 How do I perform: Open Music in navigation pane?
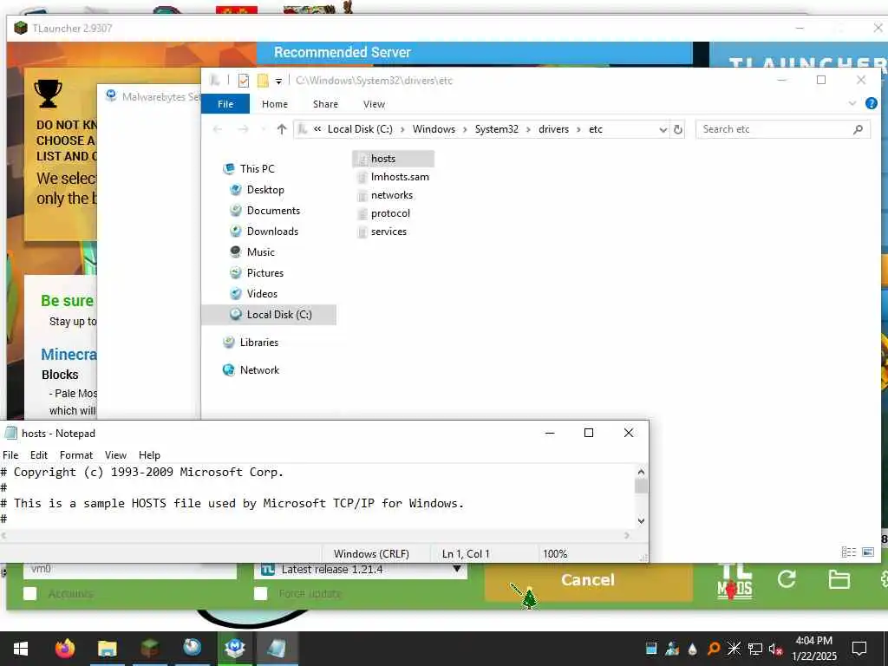pos(260,252)
